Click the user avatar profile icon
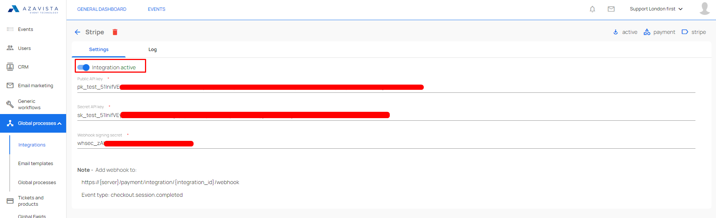The width and height of the screenshot is (716, 218). (x=704, y=9)
